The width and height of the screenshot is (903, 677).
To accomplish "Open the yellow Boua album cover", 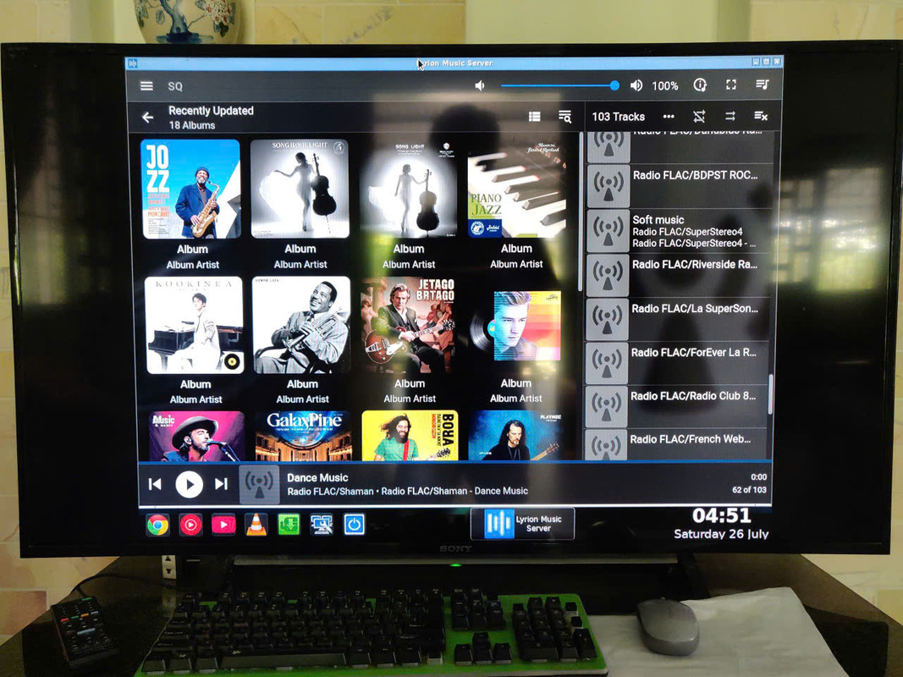I will pos(410,436).
